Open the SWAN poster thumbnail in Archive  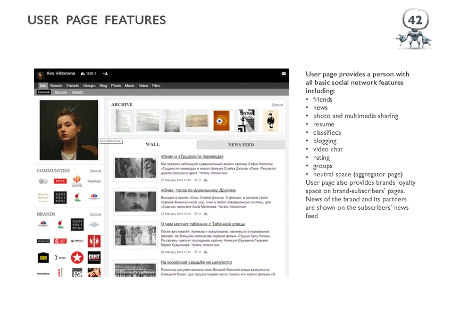point(246,121)
